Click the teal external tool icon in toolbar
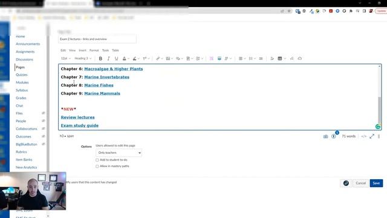This screenshot has height=218, width=387. (219, 59)
